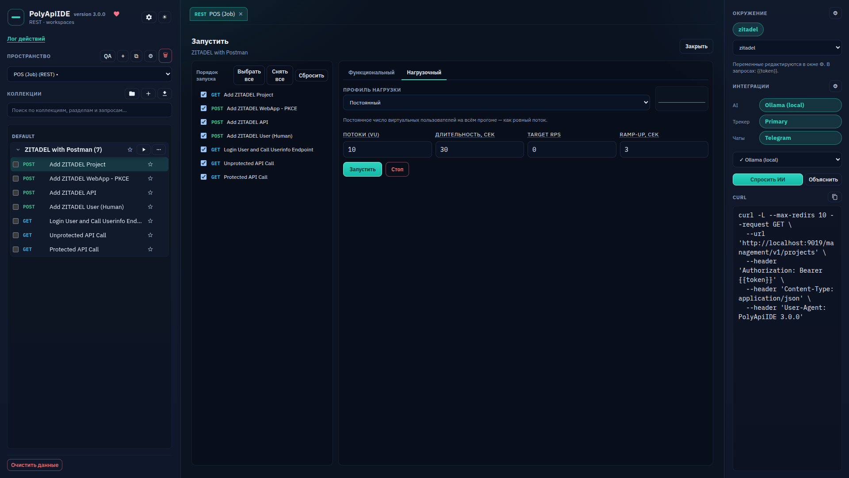Image resolution: width=849 pixels, height=478 pixels.
Task: Click Спросить ИИ button
Action: pos(768,180)
